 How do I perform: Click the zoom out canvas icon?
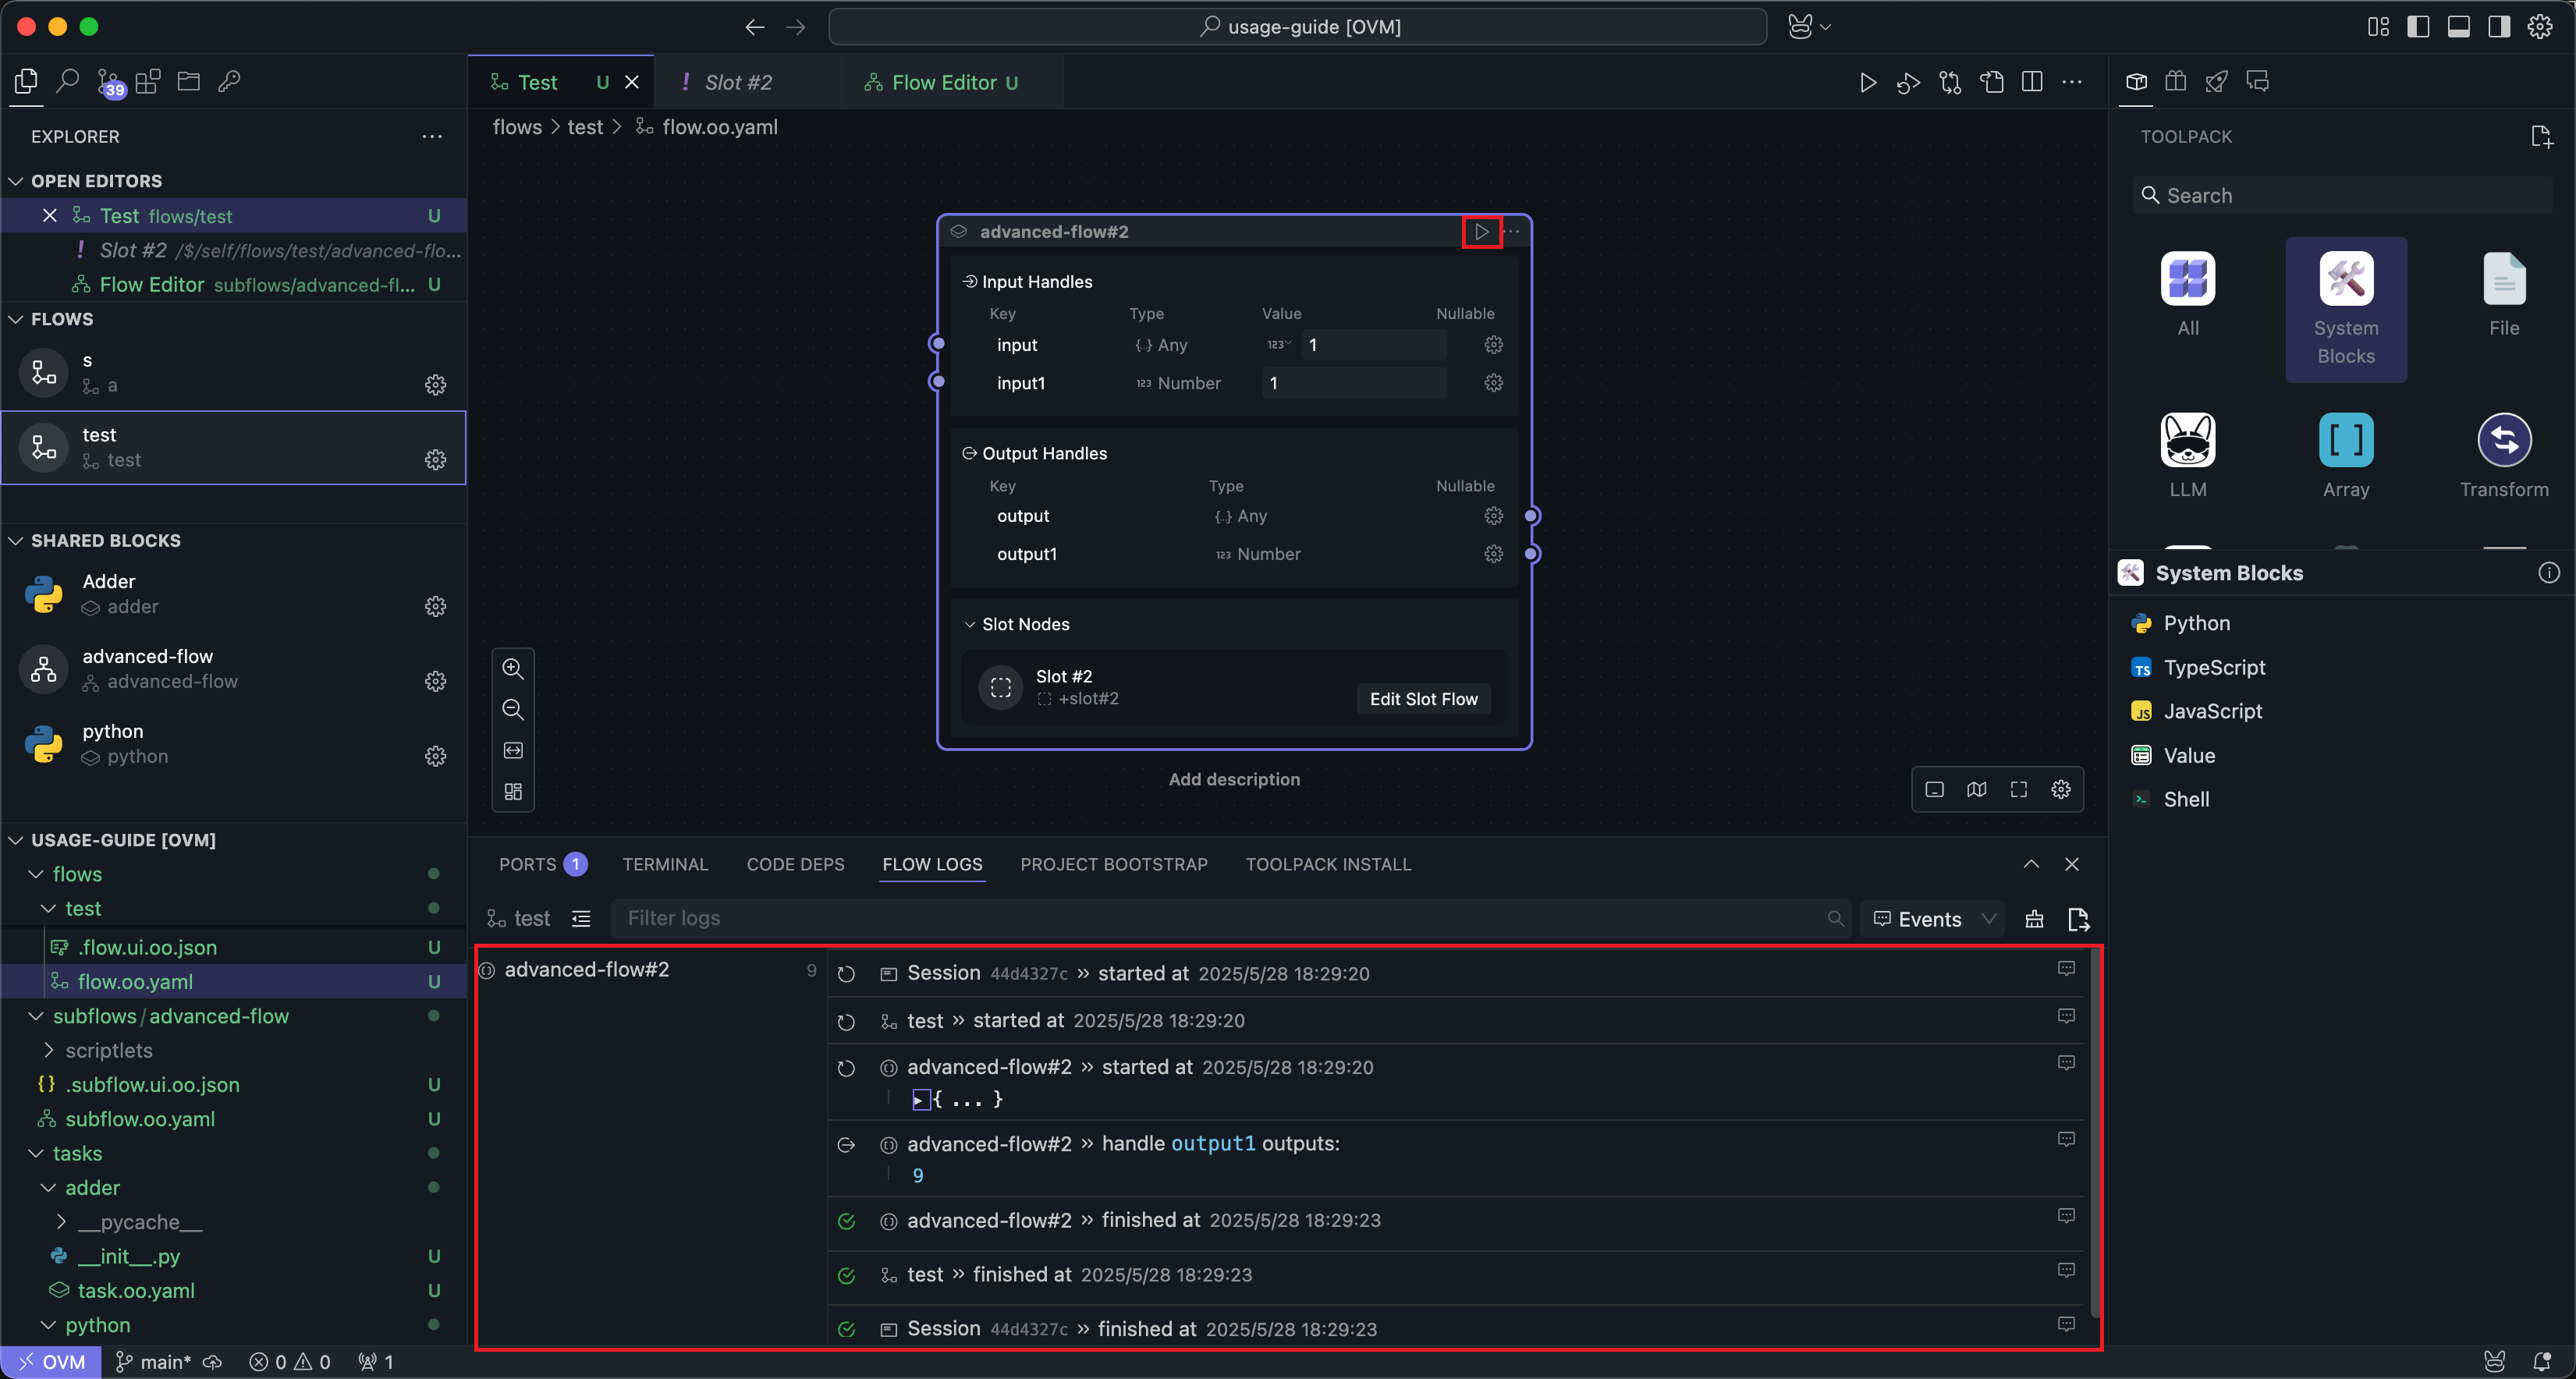pyautogui.click(x=513, y=709)
